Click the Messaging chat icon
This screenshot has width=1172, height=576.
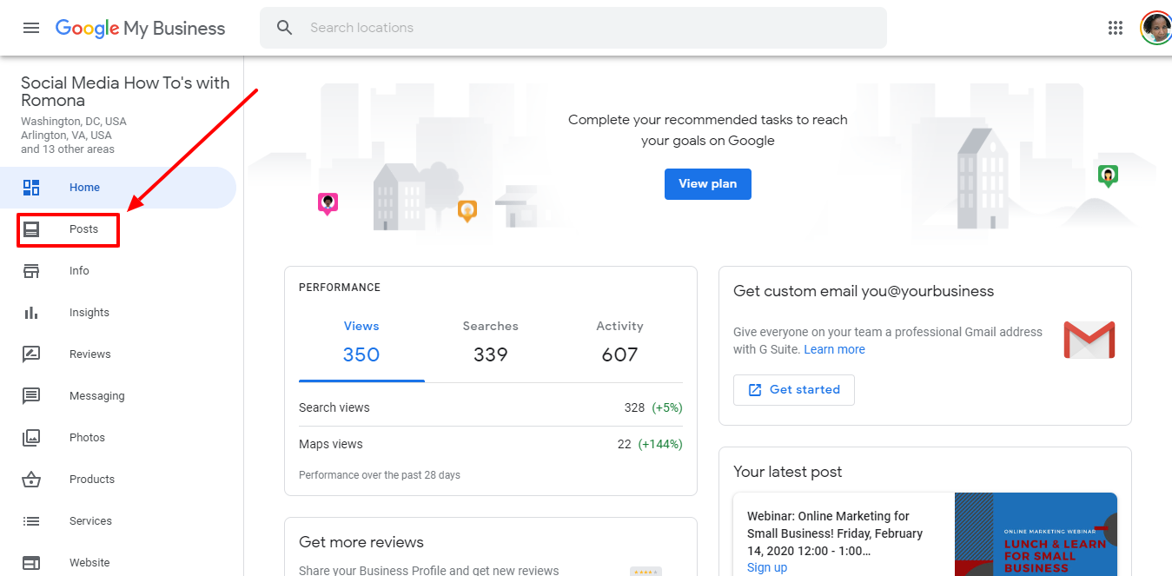click(x=31, y=396)
